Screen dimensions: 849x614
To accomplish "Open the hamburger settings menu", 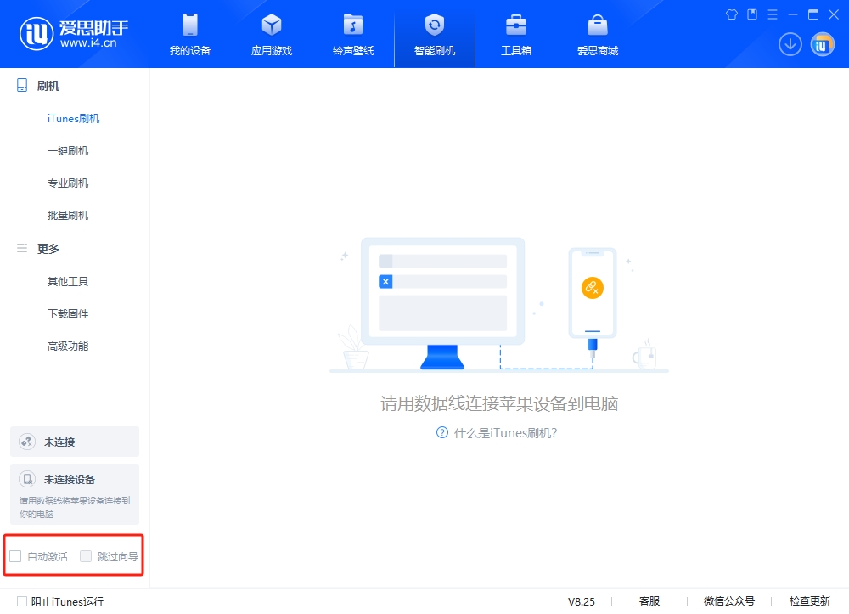I will 771,14.
